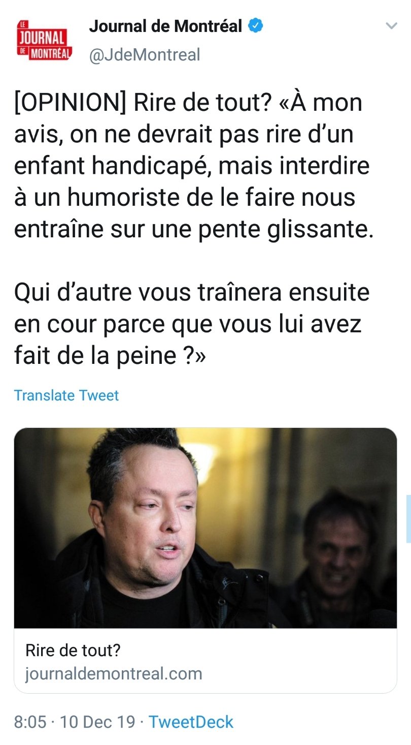The width and height of the screenshot is (411, 745).
Task: Tap the 'Qui d'autre vous traînera' paragraph
Action: [192, 323]
